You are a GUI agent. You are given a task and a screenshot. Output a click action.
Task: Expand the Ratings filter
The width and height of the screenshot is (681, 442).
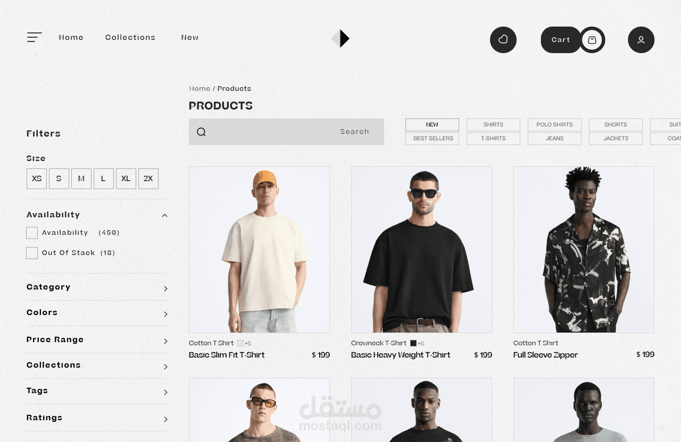click(x=165, y=419)
